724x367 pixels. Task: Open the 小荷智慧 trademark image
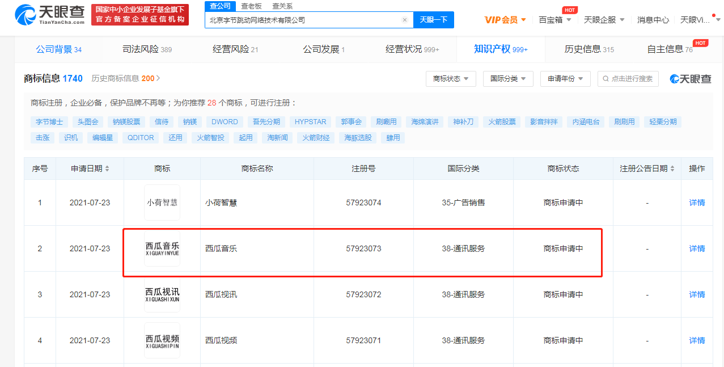point(162,203)
